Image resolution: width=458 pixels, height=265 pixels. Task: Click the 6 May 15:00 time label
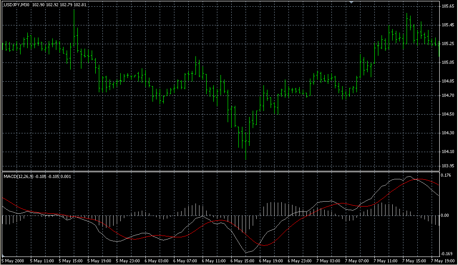point(242,261)
